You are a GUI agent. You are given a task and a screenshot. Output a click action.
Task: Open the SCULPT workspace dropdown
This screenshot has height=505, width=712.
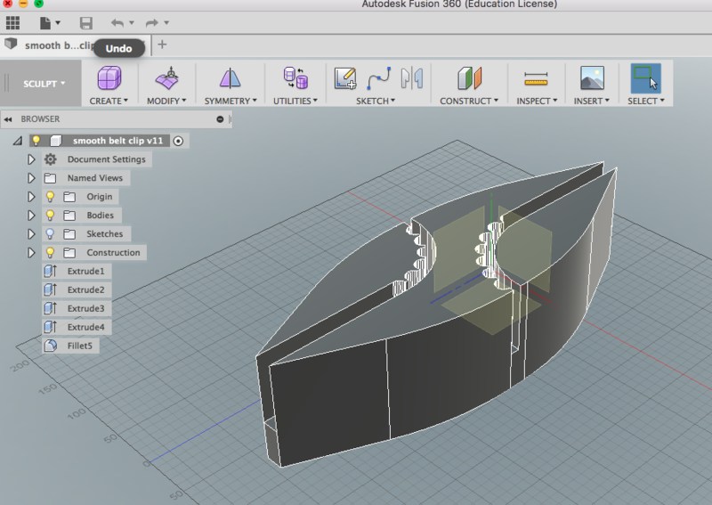[44, 84]
